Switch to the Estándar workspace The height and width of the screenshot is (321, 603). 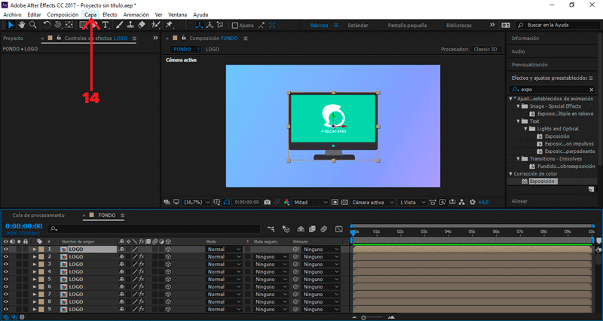point(357,25)
